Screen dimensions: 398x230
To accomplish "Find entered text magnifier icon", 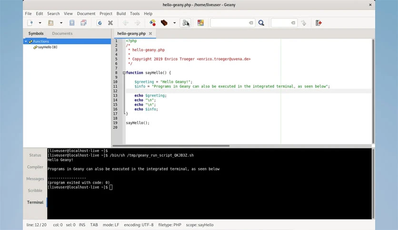I will pos(261,23).
